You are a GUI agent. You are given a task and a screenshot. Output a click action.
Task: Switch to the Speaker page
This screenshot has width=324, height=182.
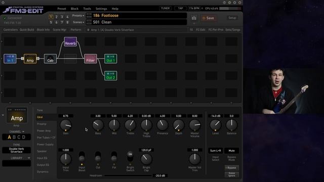(x=42, y=151)
